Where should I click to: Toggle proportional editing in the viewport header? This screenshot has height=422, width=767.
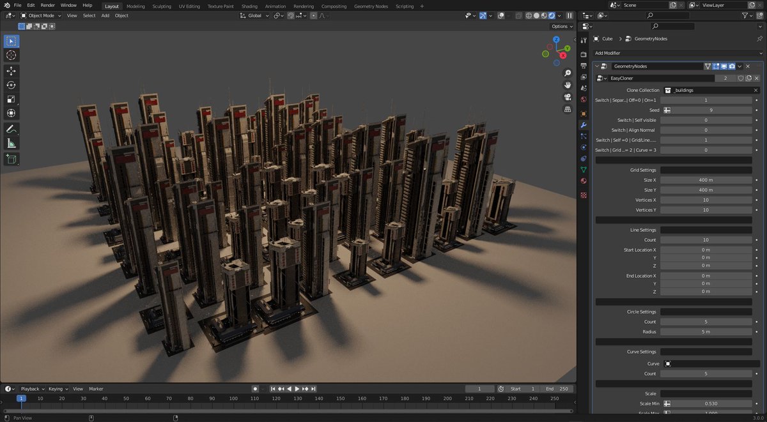point(313,15)
